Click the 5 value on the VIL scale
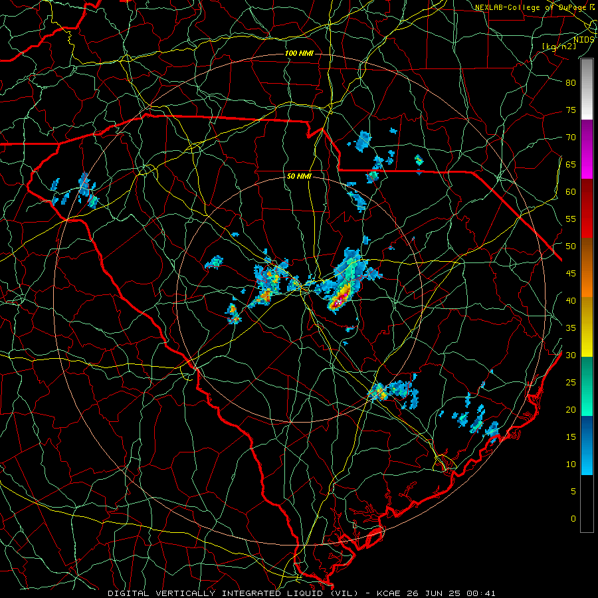Screen dimensions: 598x598 click(x=573, y=491)
